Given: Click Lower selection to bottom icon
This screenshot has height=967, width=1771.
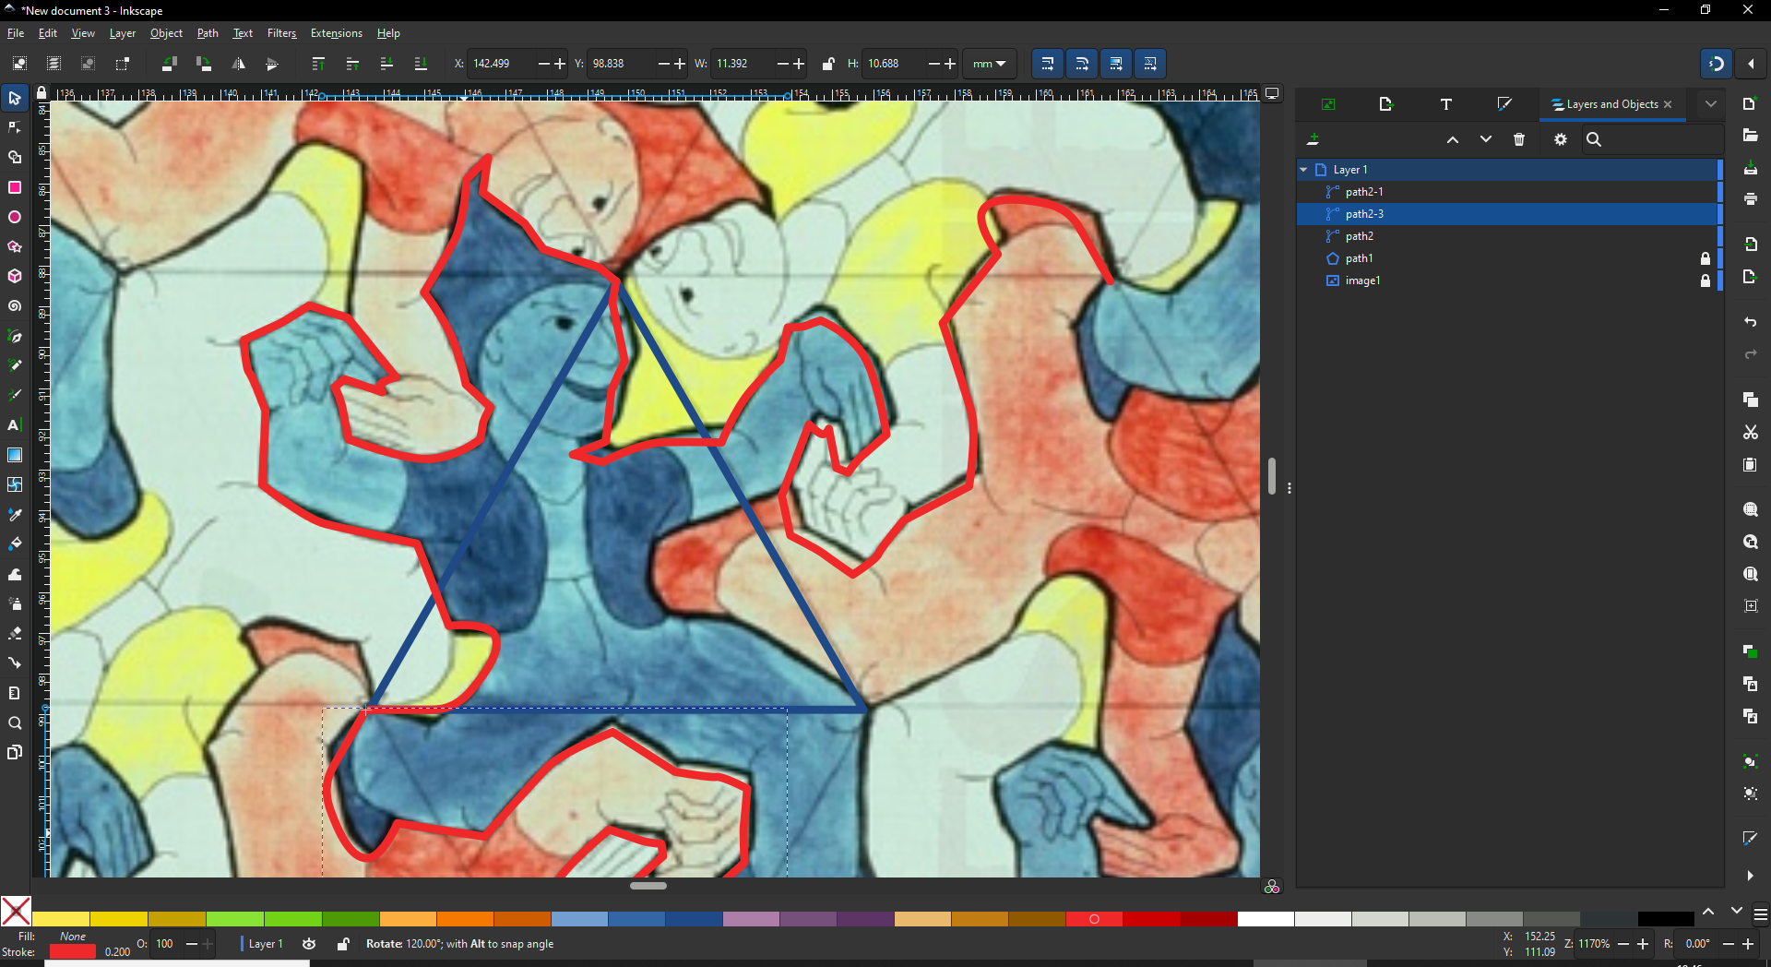Looking at the screenshot, I should coord(421,64).
